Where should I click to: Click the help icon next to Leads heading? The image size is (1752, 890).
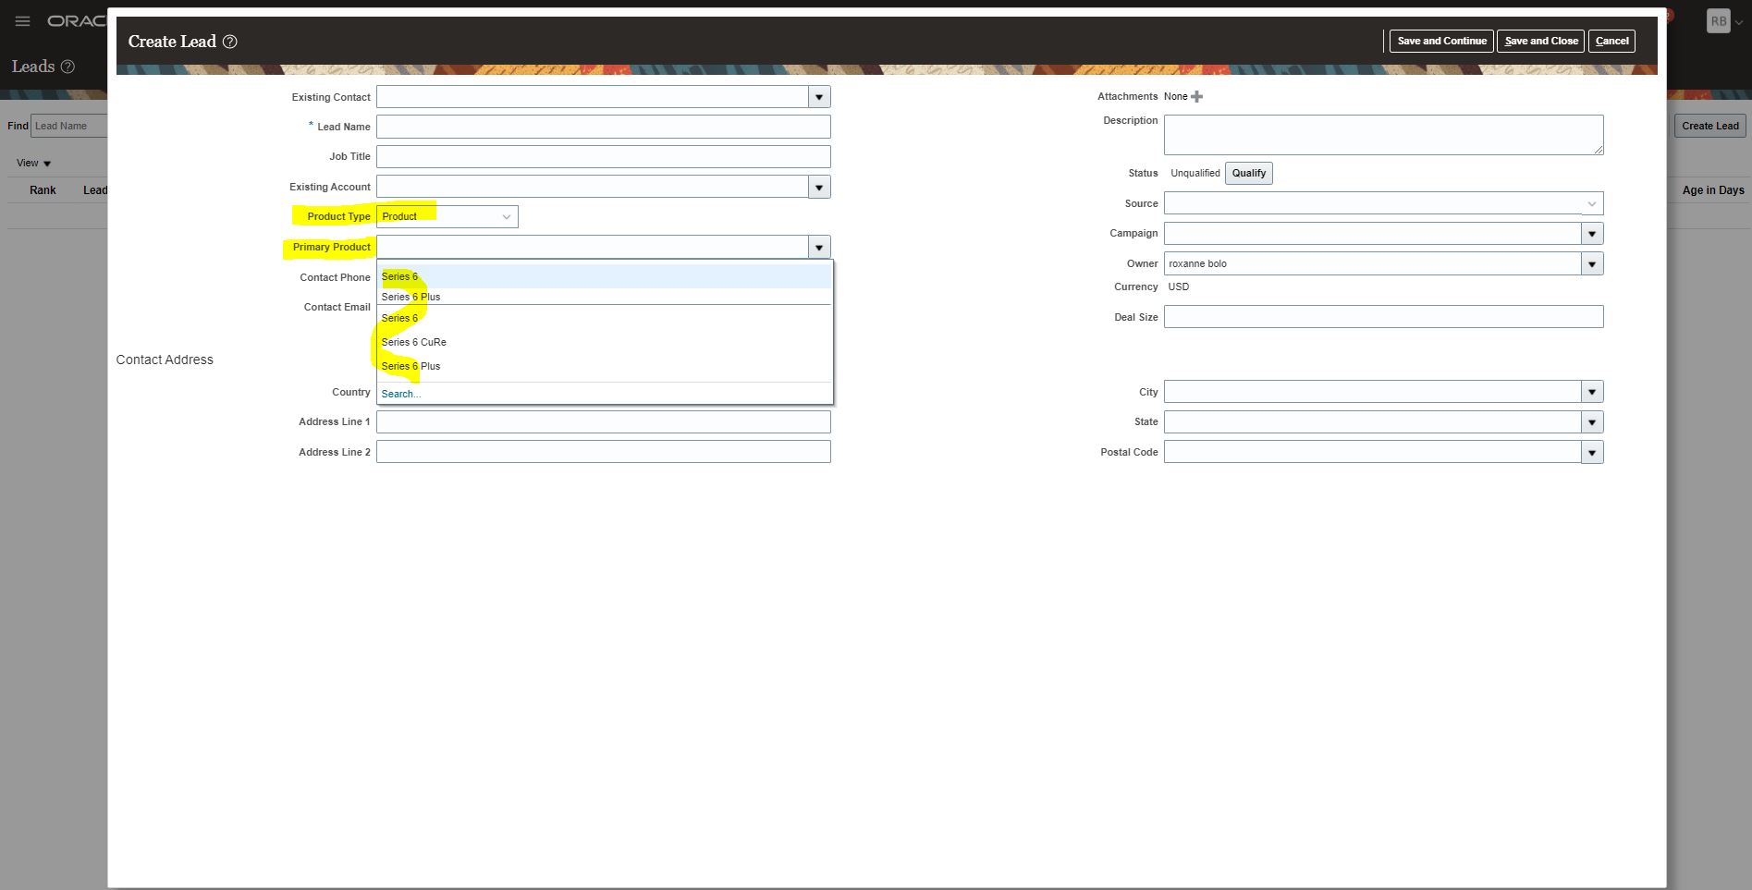click(67, 67)
